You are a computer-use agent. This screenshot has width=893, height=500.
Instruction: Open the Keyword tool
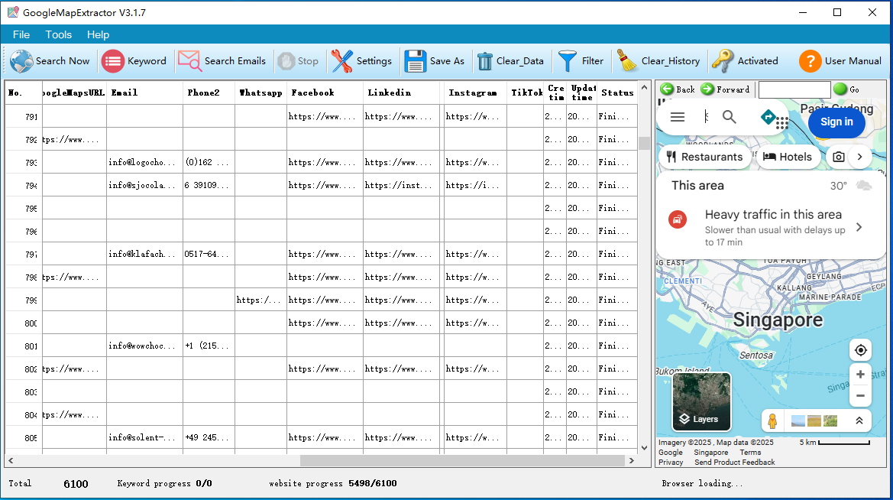tap(135, 61)
